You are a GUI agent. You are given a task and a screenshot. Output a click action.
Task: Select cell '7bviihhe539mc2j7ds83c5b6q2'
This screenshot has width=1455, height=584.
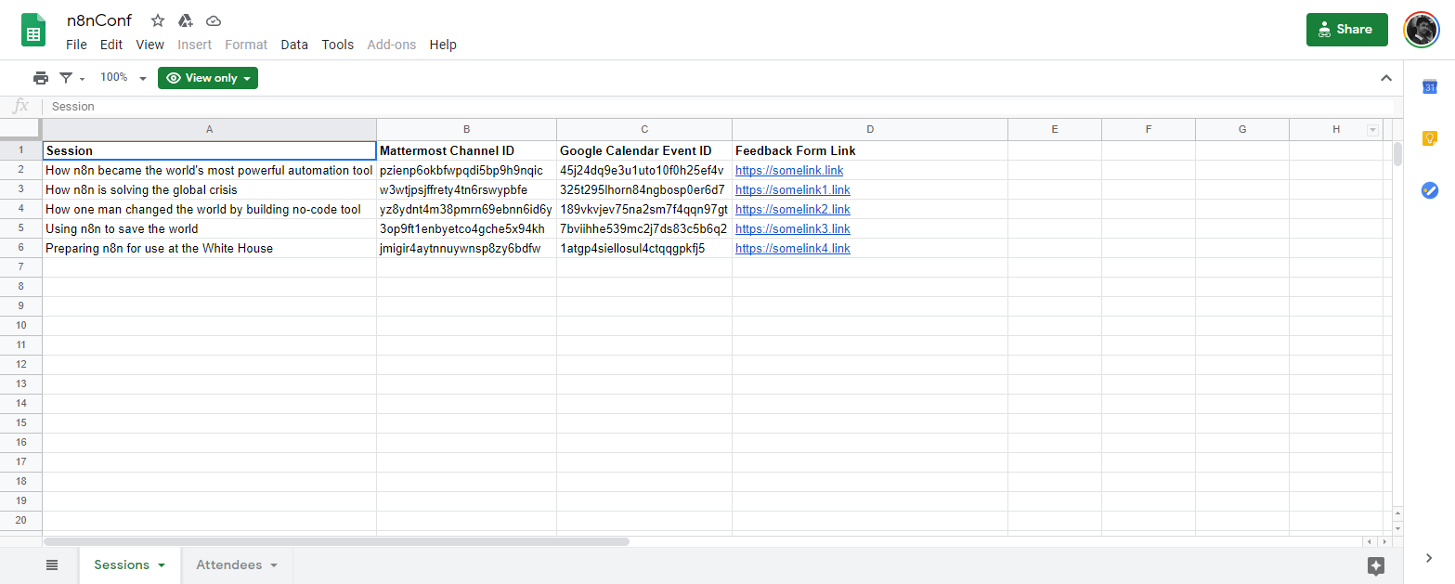click(x=644, y=228)
